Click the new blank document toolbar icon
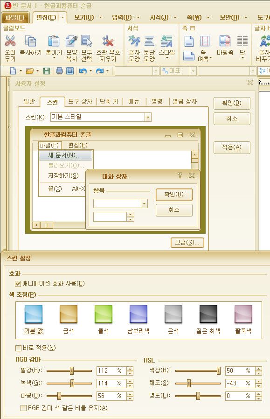This screenshot has width=270, height=419. pyautogui.click(x=13, y=71)
